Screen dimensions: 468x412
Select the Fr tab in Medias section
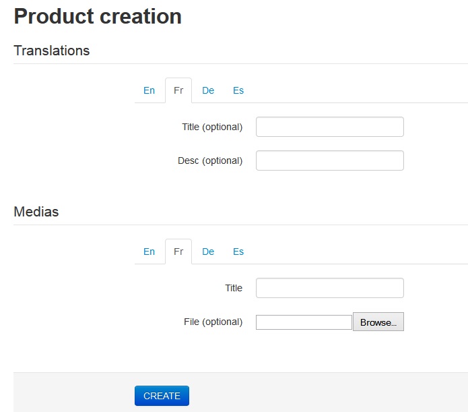[178, 252]
